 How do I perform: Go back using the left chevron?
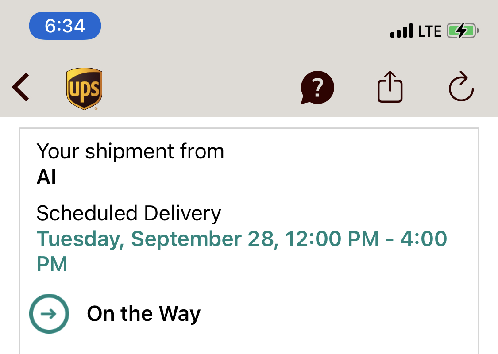(21, 87)
